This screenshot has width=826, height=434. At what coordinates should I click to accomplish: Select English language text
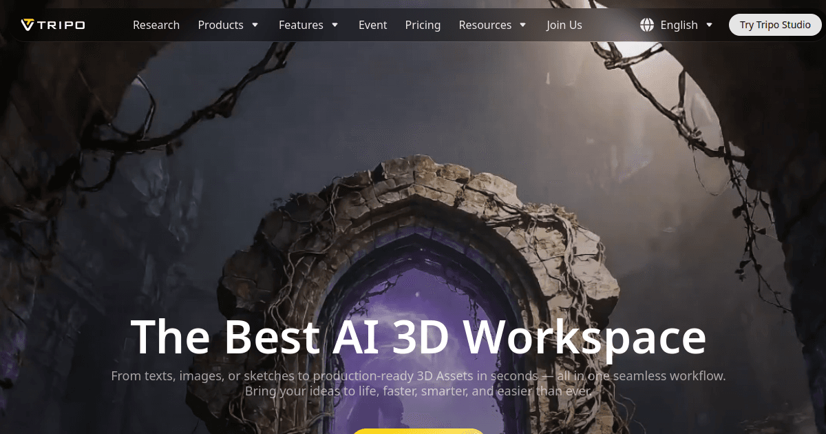pyautogui.click(x=679, y=25)
